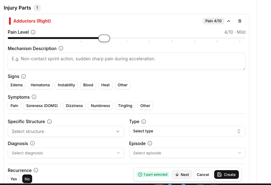271x185 pixels.
Task: Collapse the Adductors (Right) card with the chevron
Action: coord(229,21)
